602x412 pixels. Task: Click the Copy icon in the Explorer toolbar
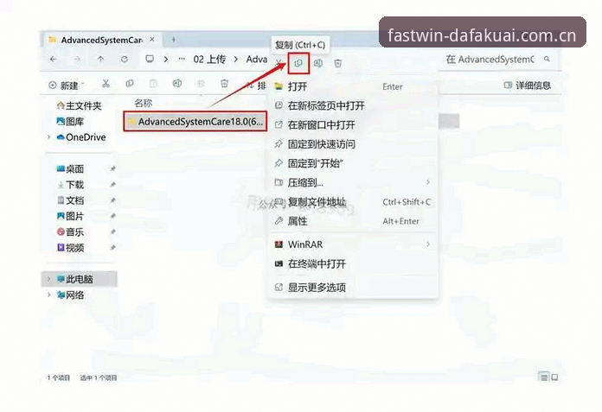(130, 84)
